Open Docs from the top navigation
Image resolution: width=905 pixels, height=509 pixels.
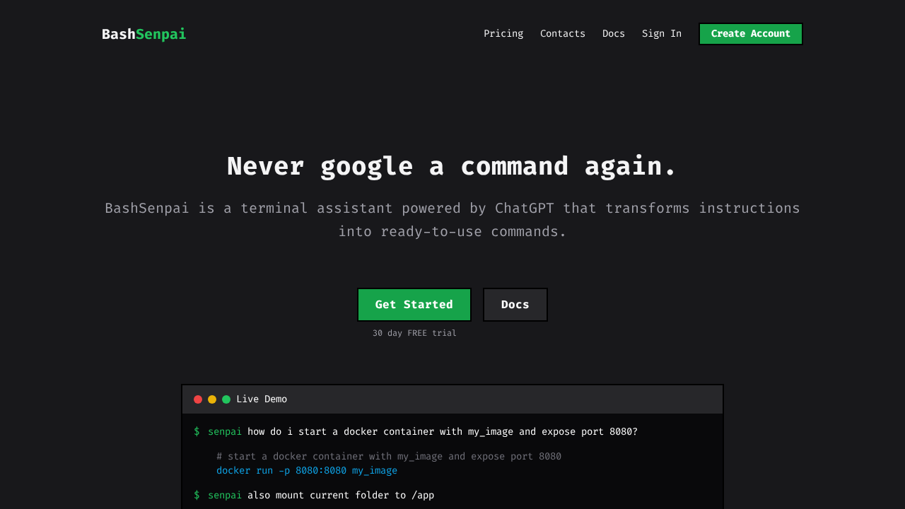click(614, 34)
